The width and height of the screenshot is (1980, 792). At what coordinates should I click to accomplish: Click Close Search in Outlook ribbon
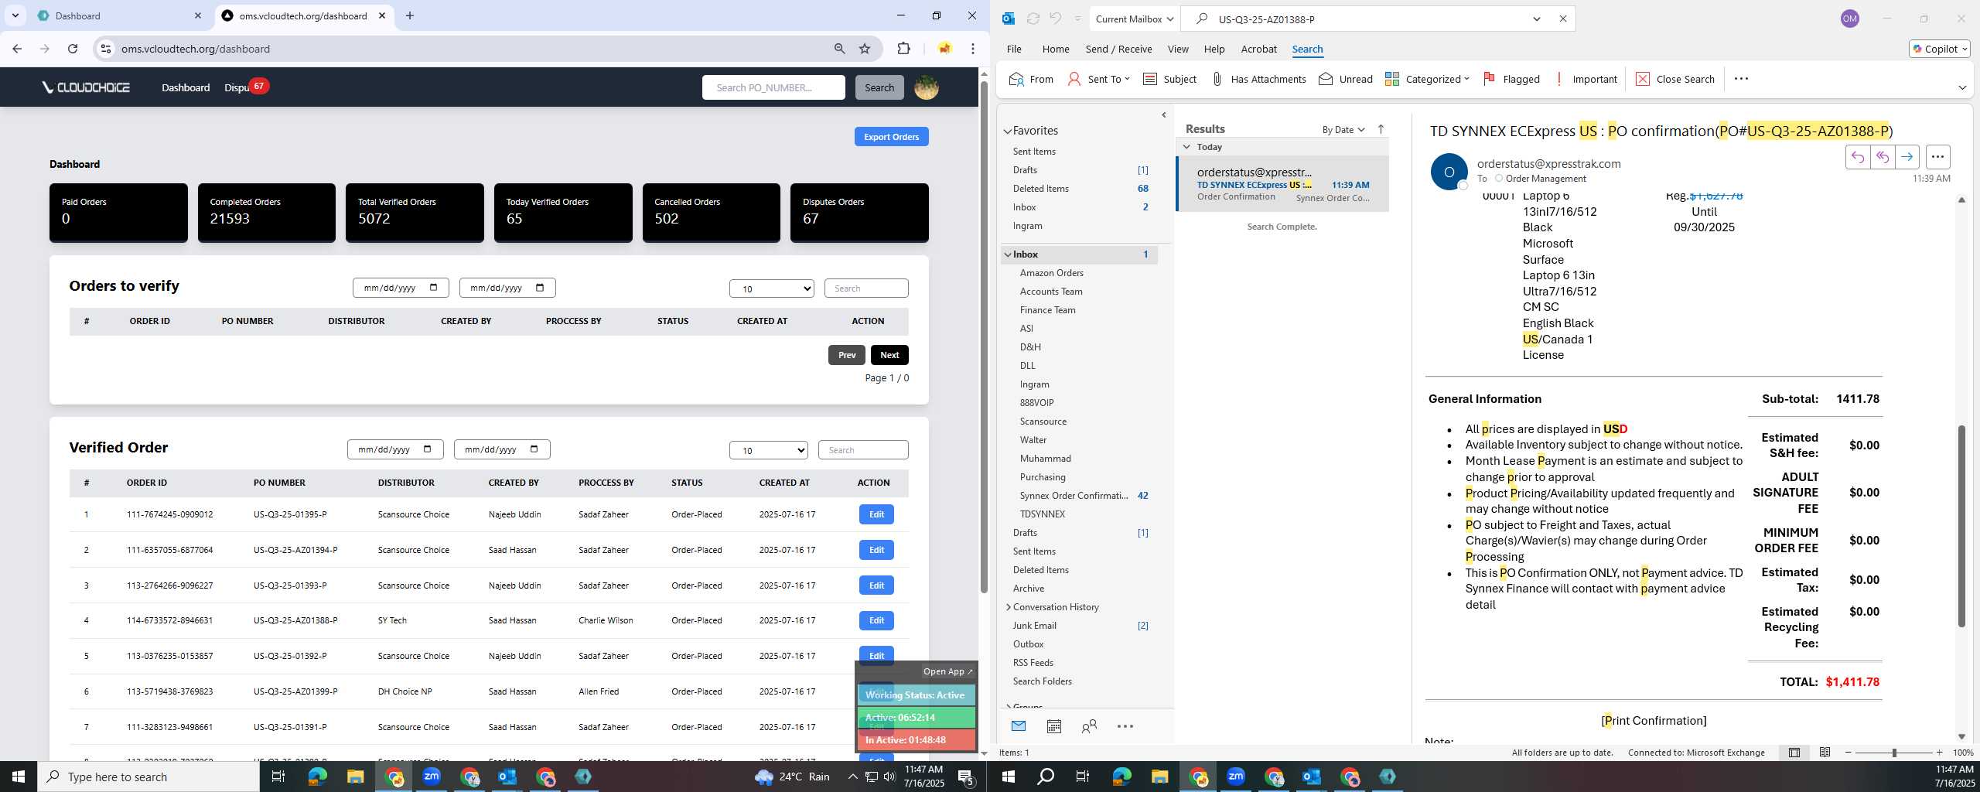click(1675, 79)
